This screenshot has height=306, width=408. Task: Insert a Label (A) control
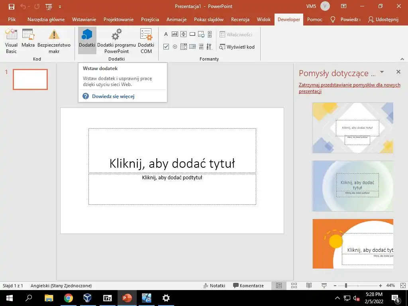point(166,34)
